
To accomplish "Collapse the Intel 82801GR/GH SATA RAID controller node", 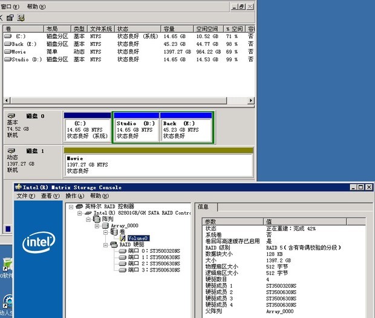I will (x=79, y=213).
